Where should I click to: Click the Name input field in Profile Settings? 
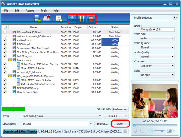[157, 29]
